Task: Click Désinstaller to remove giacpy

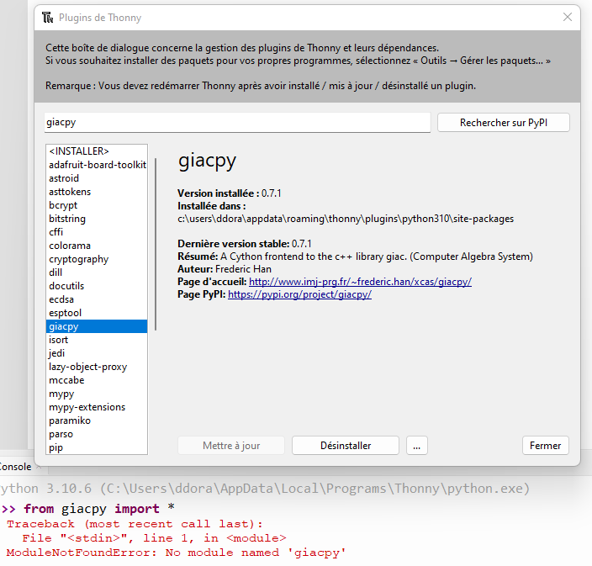Action: [x=346, y=446]
